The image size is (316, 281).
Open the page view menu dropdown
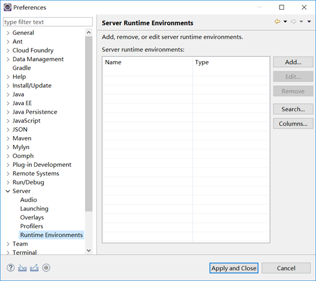pos(309,21)
